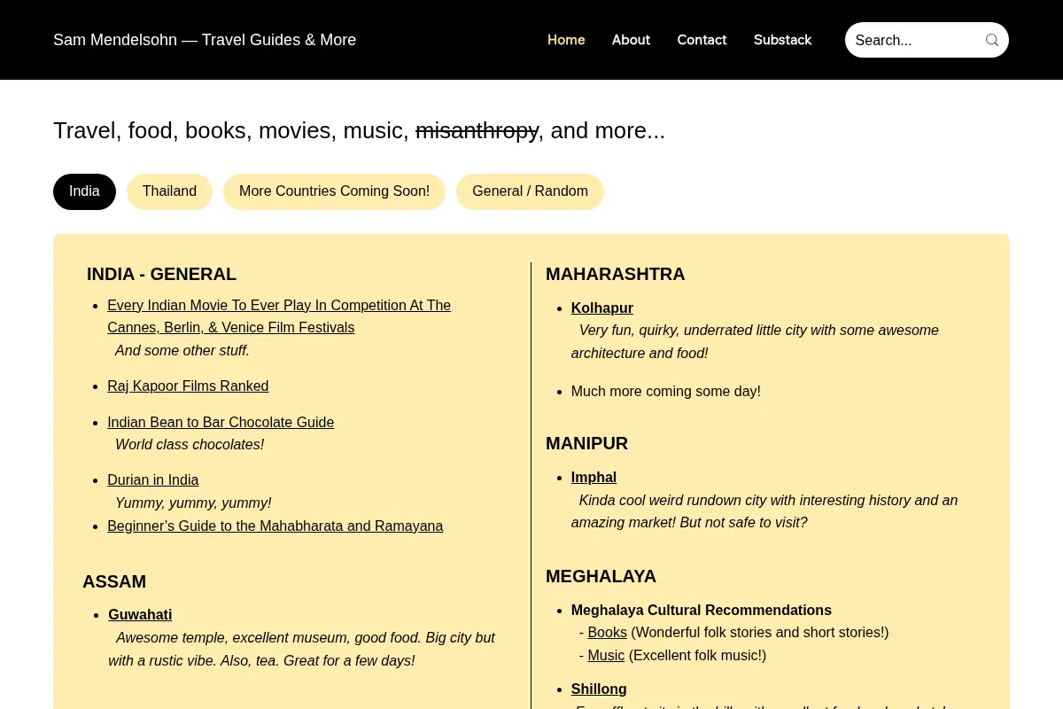Select the Thailand tab
Viewport: 1063px width, 709px height.
click(169, 191)
